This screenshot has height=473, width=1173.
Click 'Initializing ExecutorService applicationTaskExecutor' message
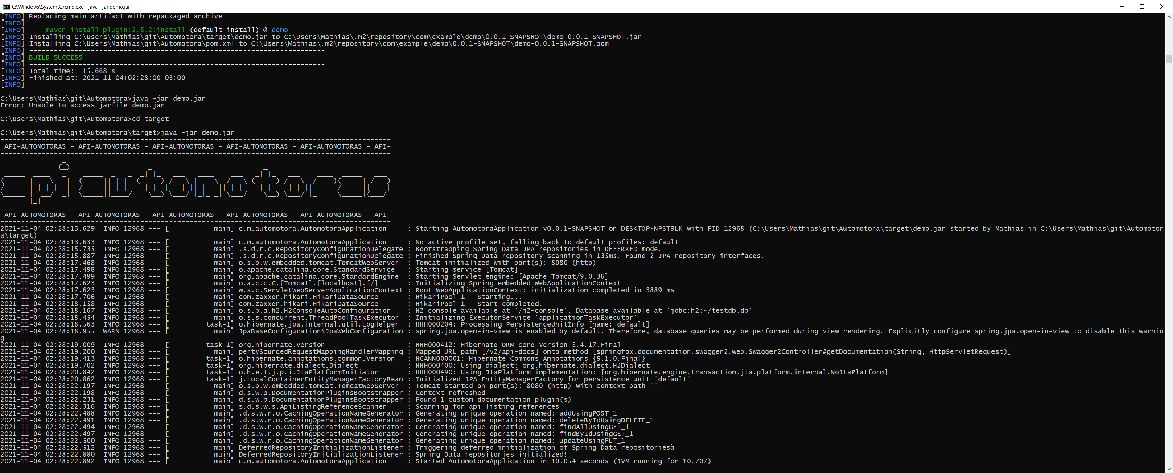click(526, 318)
